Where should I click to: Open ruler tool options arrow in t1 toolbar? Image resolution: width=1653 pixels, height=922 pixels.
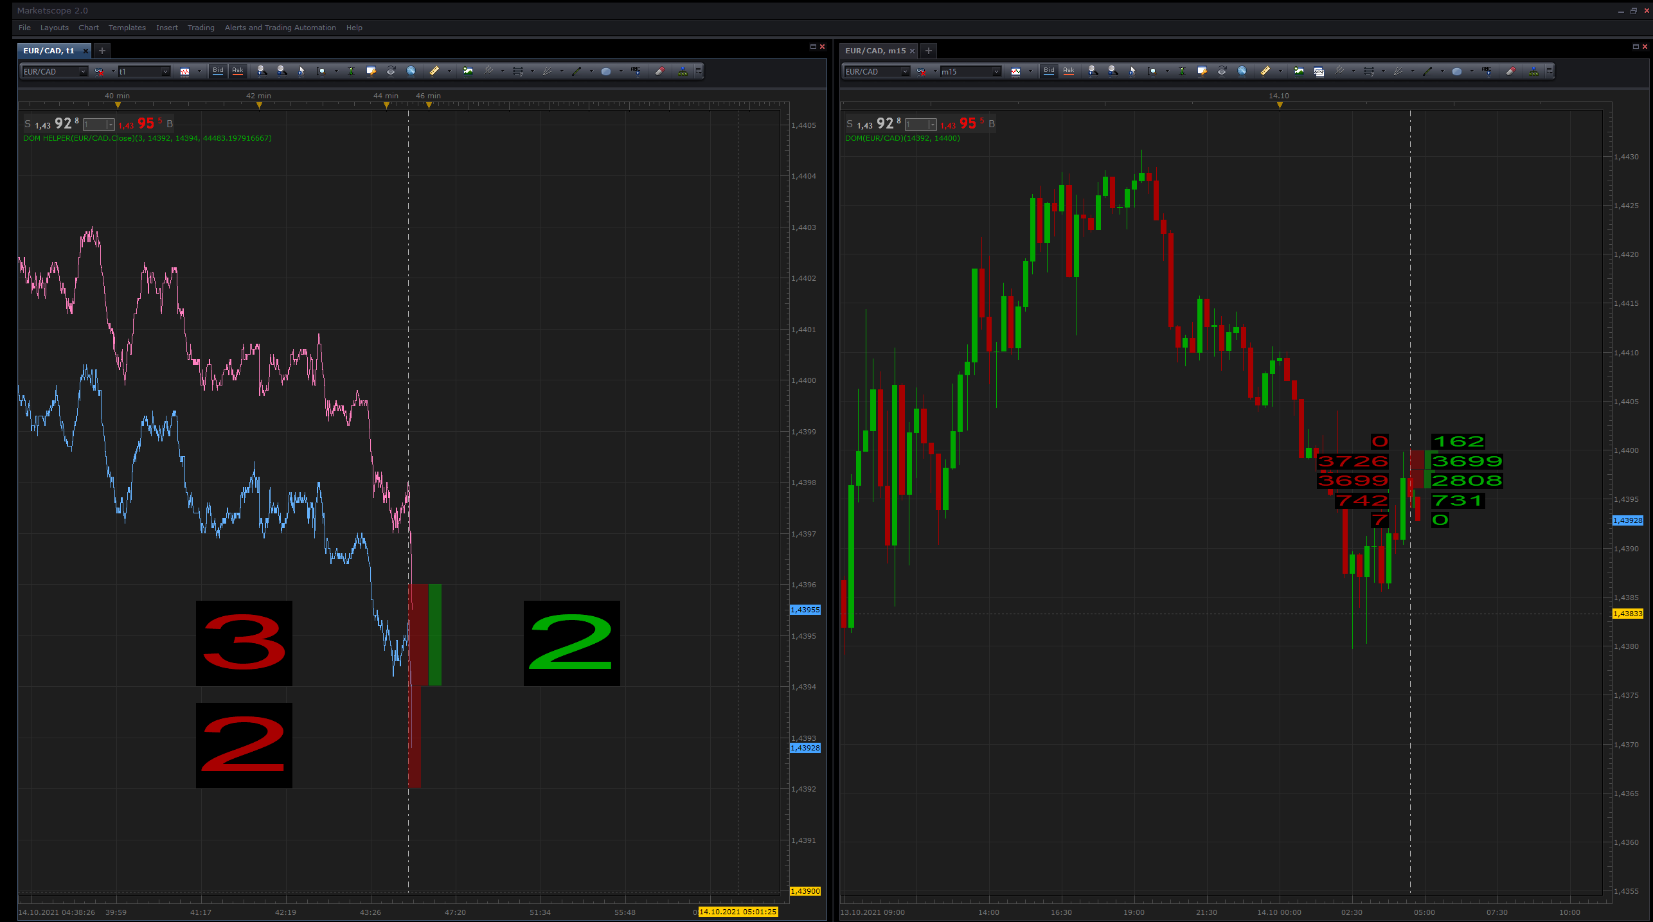449,71
